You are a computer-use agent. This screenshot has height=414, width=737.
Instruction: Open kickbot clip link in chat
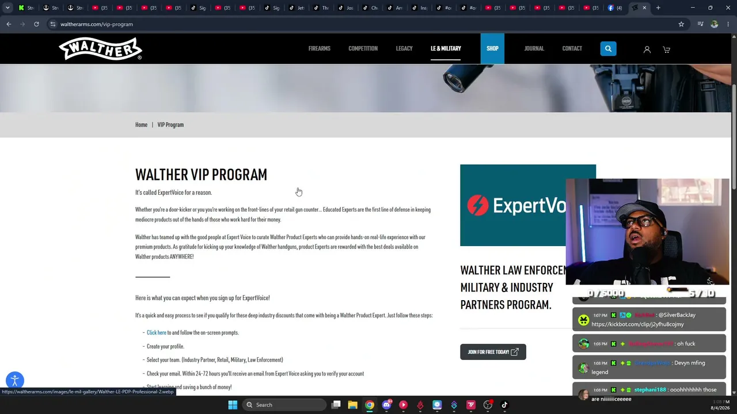pyautogui.click(x=637, y=324)
